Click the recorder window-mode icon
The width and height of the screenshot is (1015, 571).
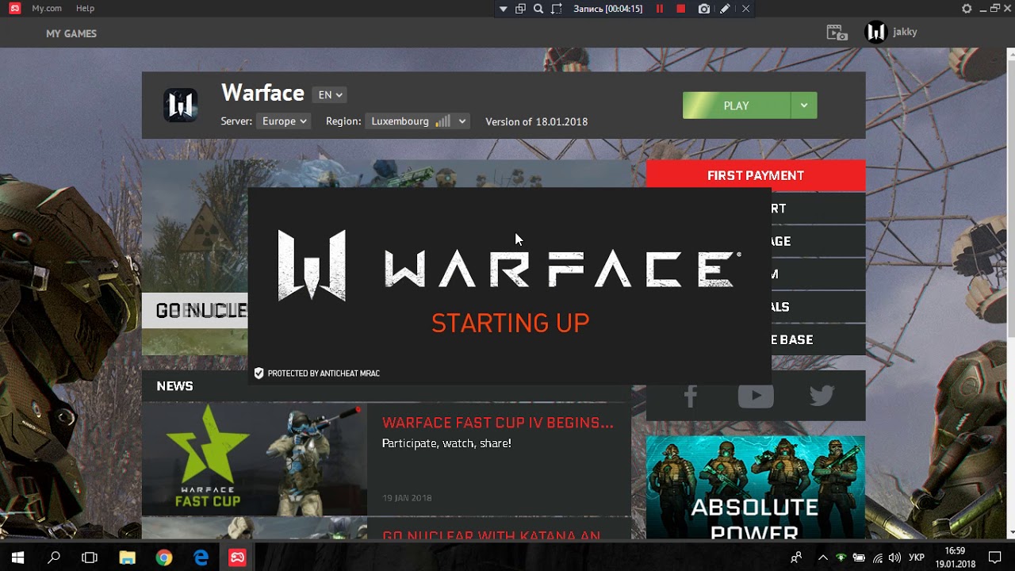(520, 9)
